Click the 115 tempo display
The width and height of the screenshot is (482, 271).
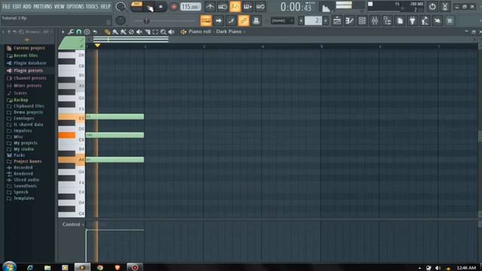tap(191, 7)
